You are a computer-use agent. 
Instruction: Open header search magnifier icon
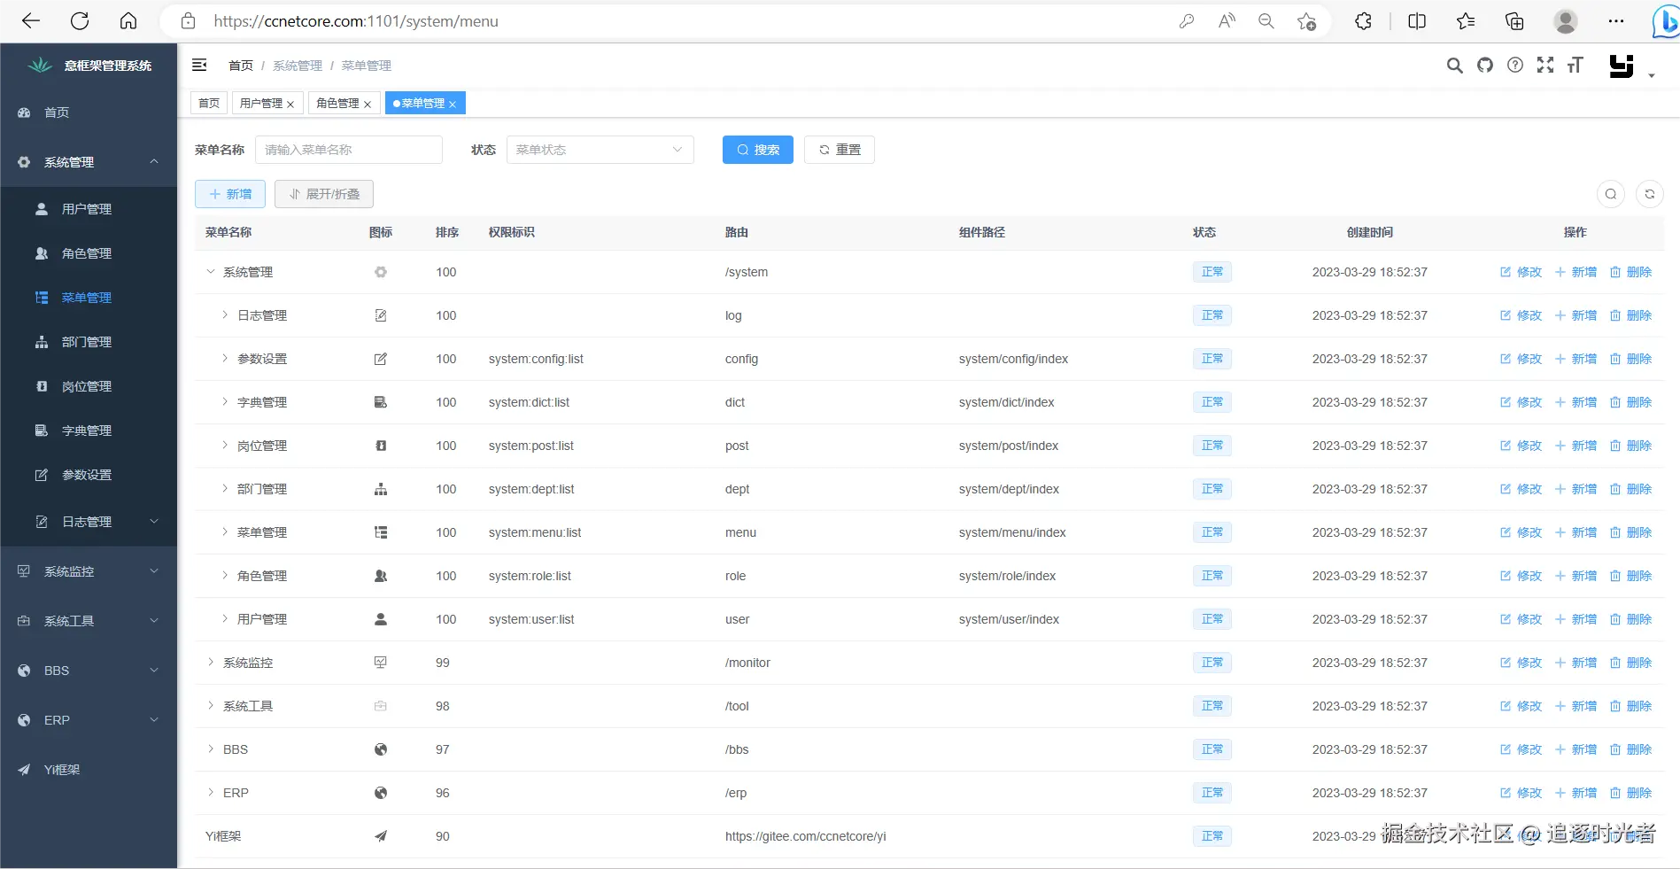(1454, 66)
